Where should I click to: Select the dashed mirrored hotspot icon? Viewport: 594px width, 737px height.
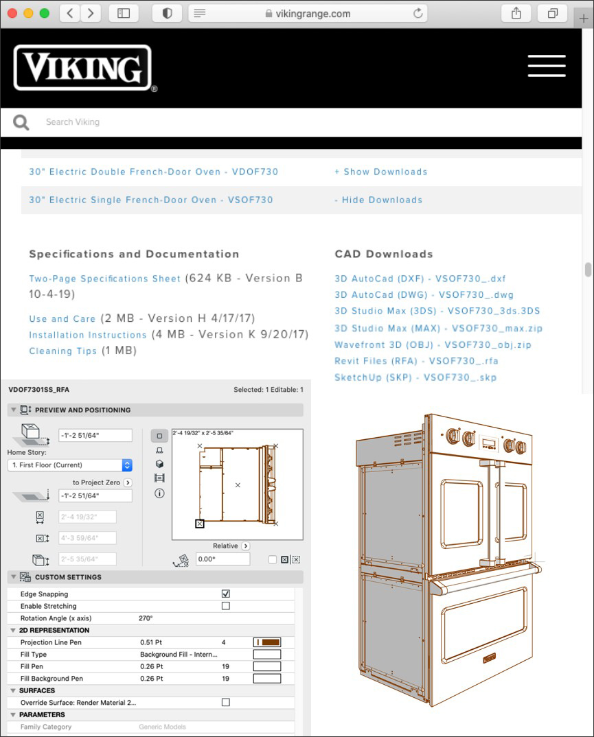tap(296, 559)
